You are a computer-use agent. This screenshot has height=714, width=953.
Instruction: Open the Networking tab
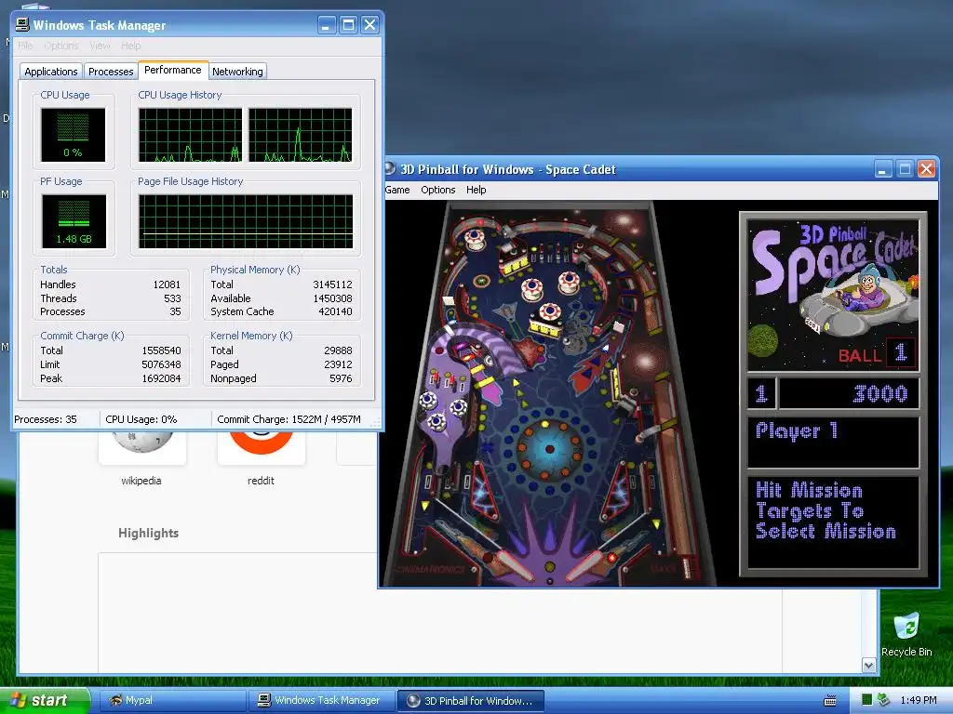coord(237,72)
